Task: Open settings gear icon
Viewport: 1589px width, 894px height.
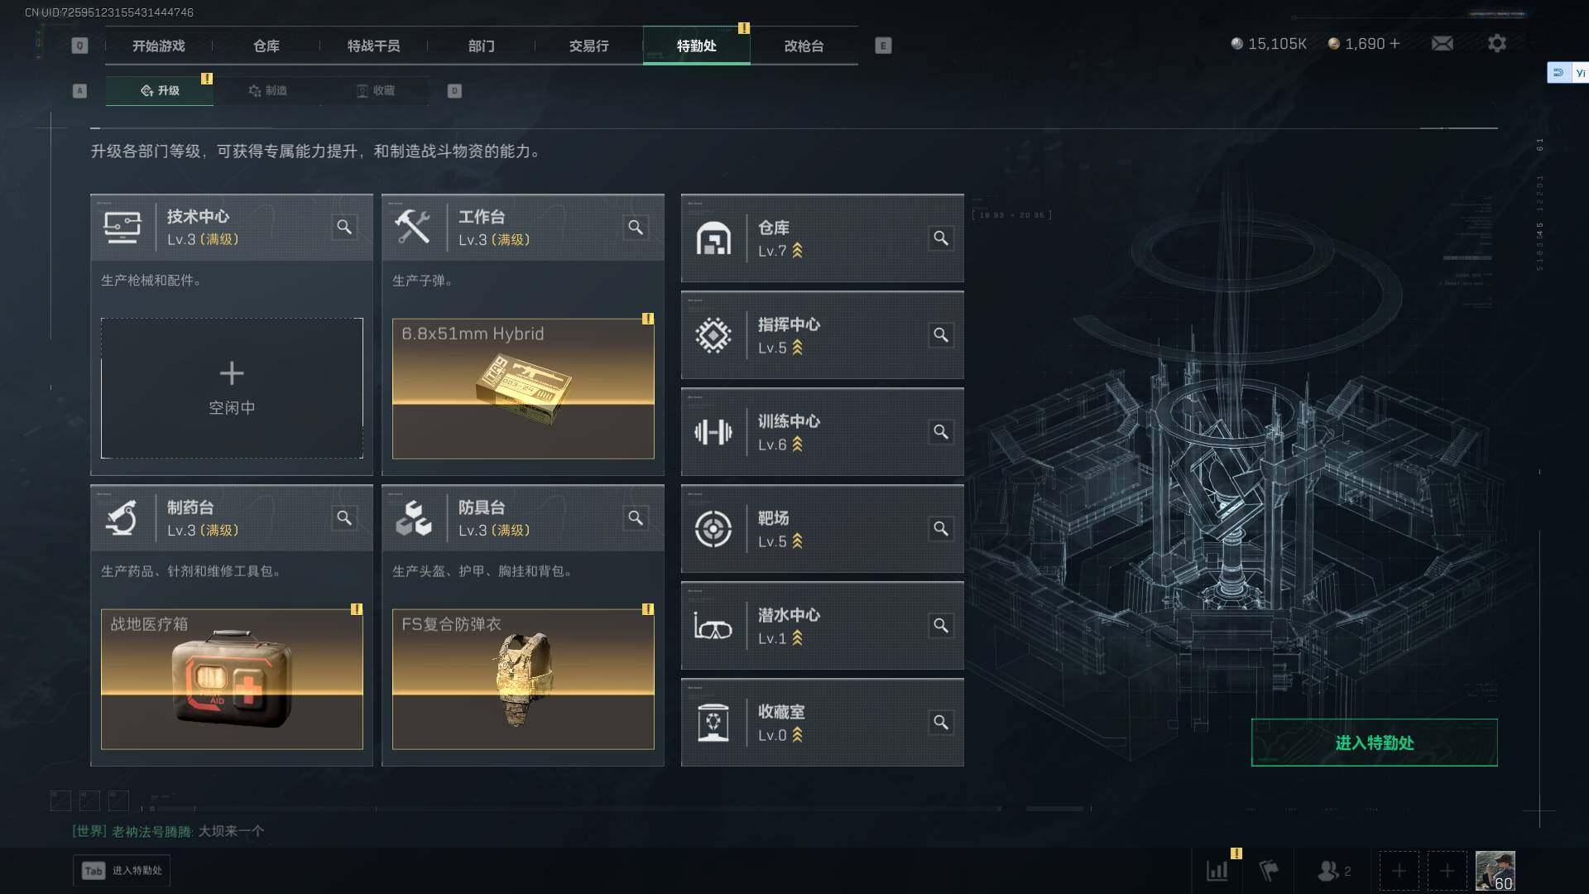Action: pyautogui.click(x=1496, y=43)
